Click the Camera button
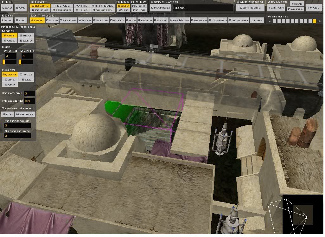 295,9
